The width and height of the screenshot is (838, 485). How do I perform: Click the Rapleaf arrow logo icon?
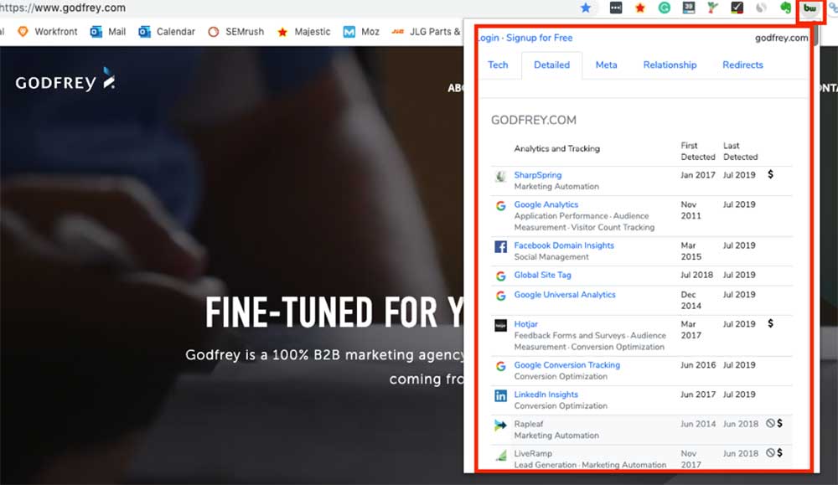(x=500, y=426)
